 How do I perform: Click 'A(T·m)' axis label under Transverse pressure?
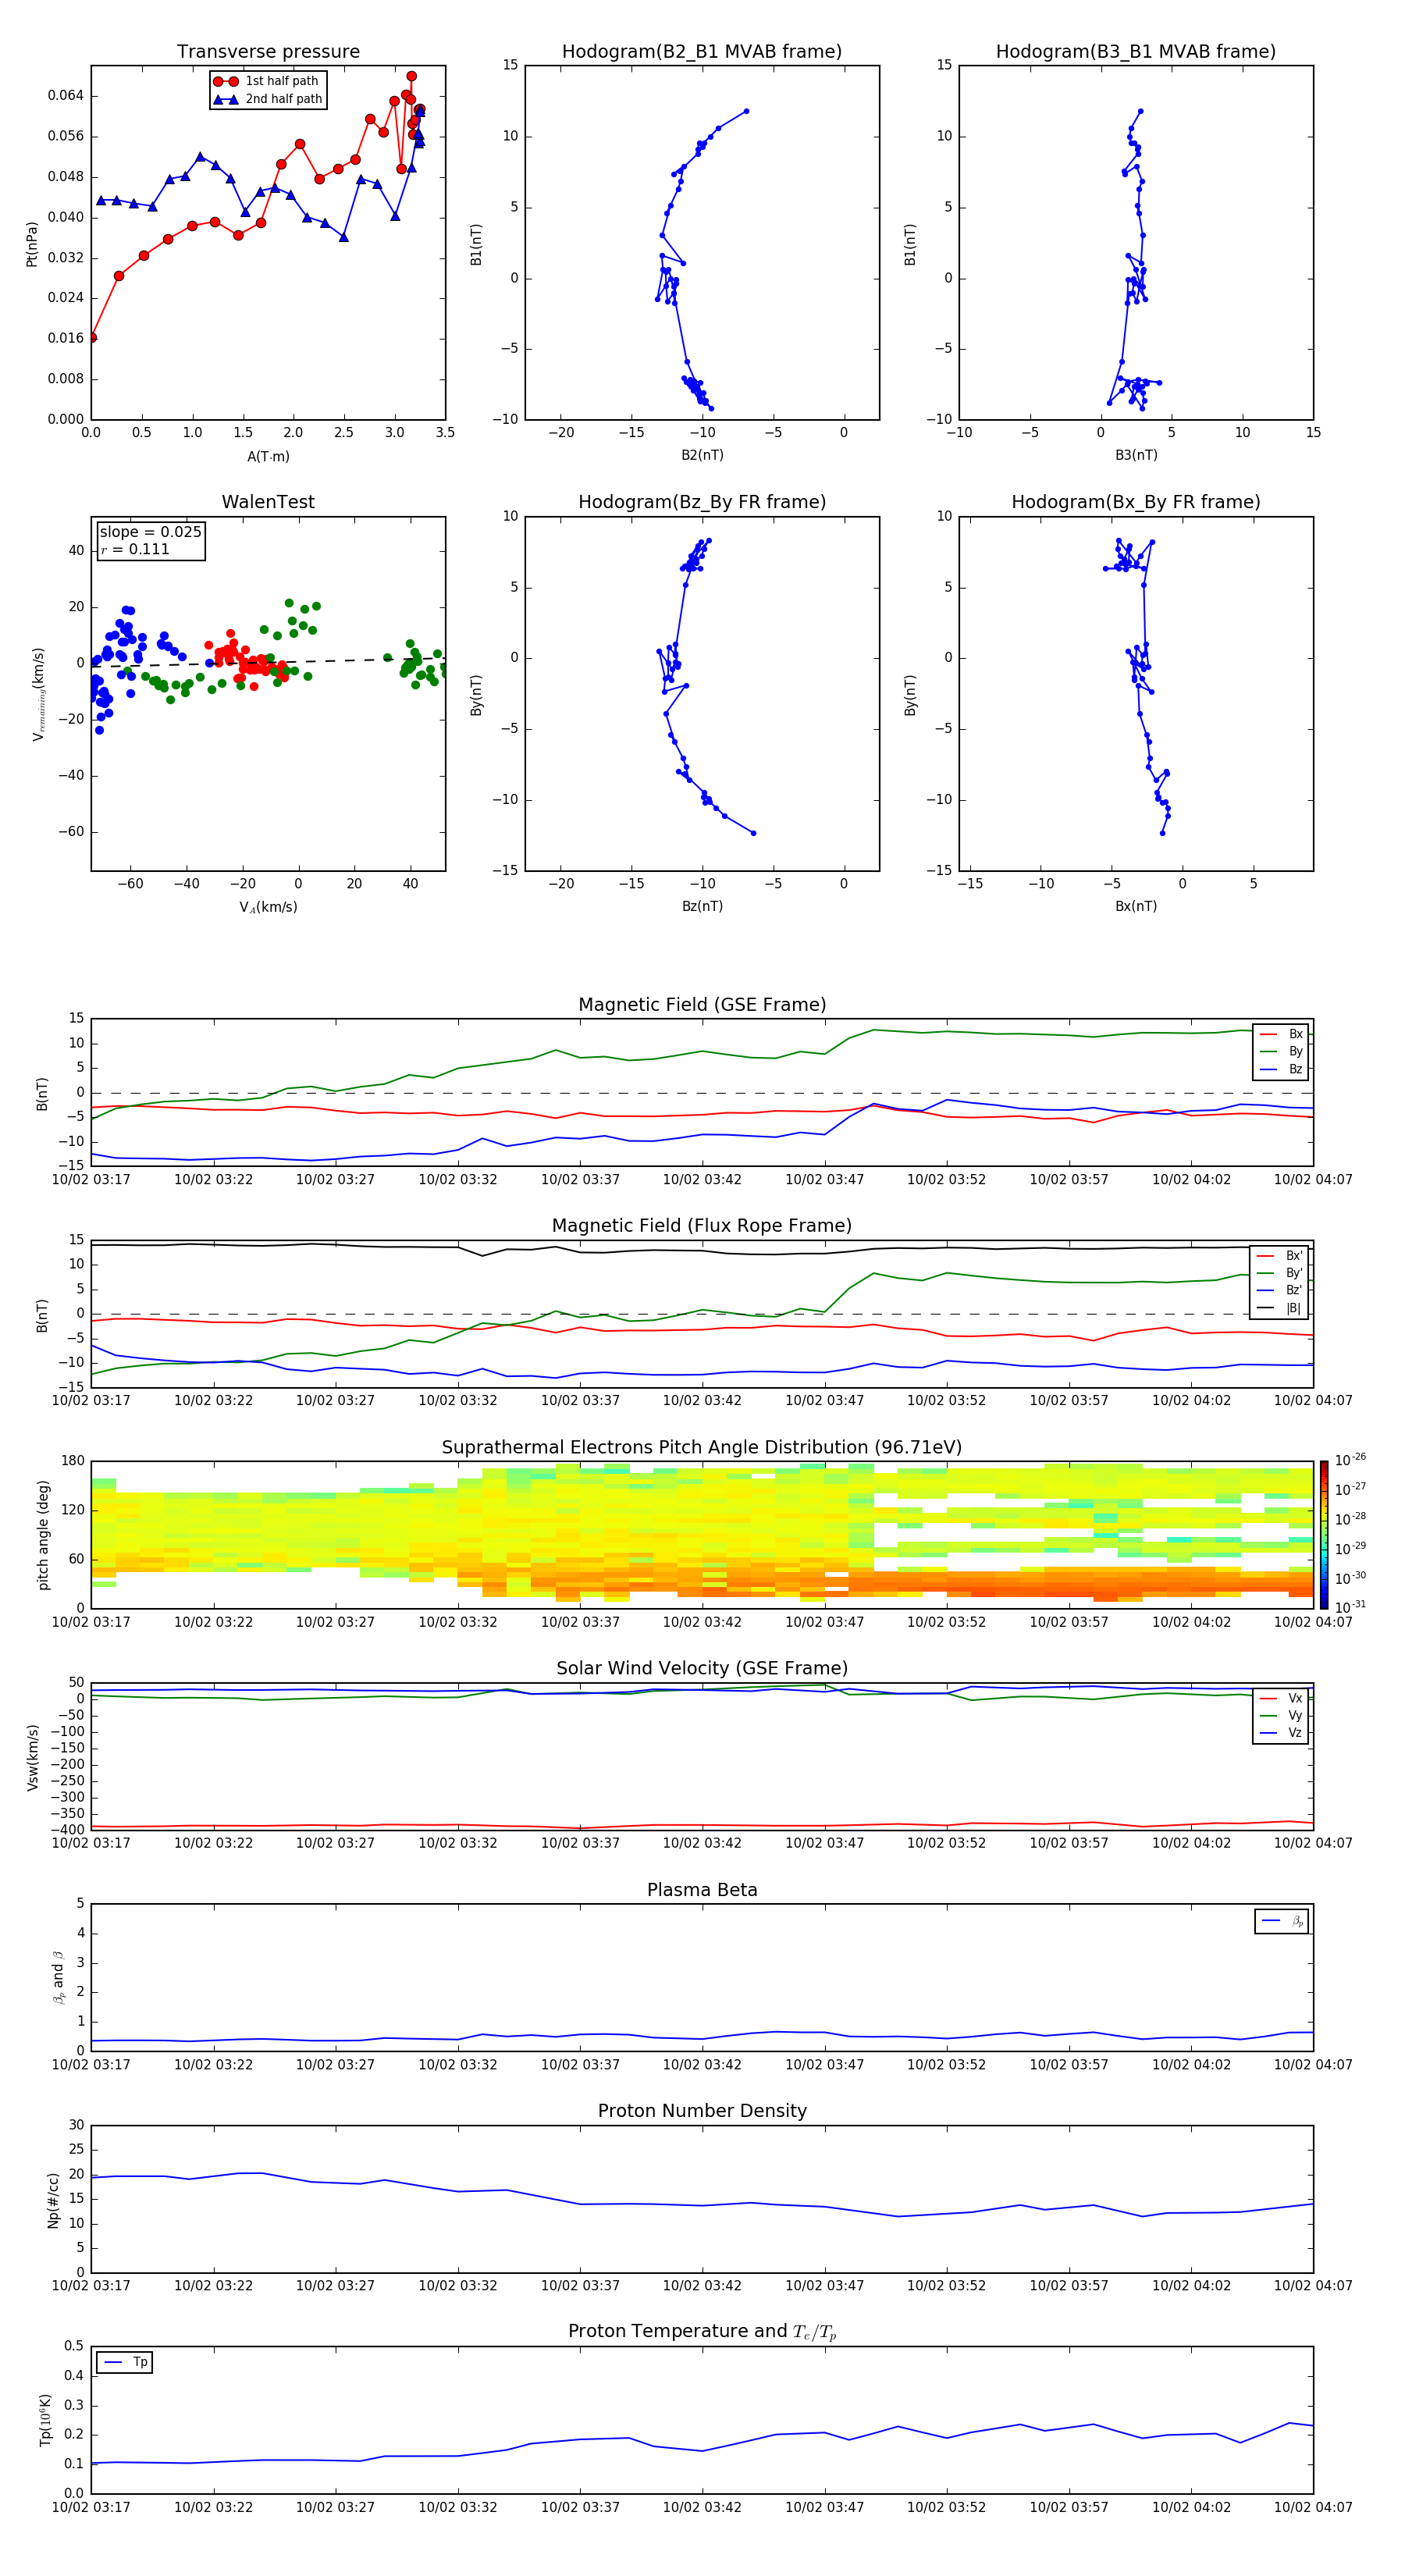tap(268, 457)
